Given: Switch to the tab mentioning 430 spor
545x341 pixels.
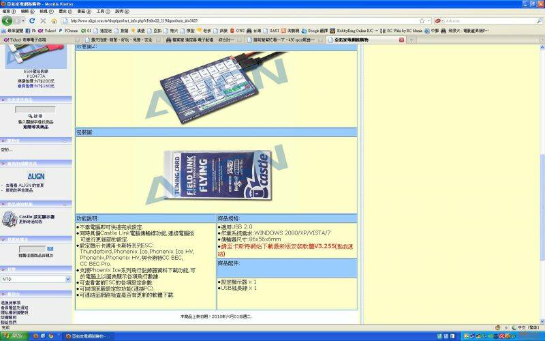Looking at the screenshot, I should (x=285, y=40).
